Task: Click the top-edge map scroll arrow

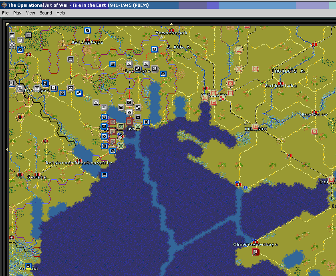Action: coord(171,24)
